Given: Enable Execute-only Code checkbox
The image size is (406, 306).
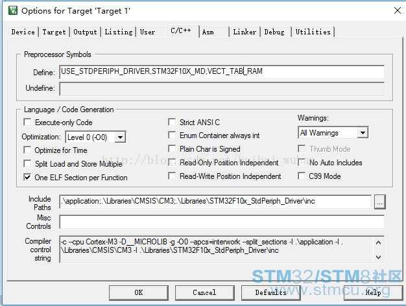Looking at the screenshot, I should pos(27,122).
